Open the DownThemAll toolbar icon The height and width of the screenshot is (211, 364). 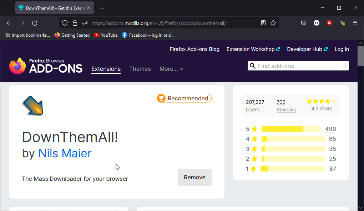point(342,23)
